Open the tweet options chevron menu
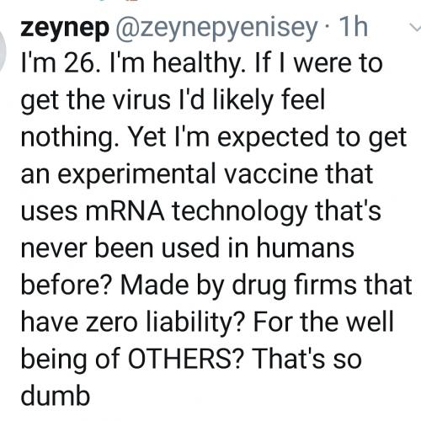This screenshot has height=421, width=421. [415, 27]
